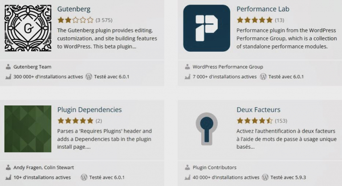Screen dimensions: 342x186
Task: Open the Plugin Dependencies title link
Action: pyautogui.click(x=90, y=109)
